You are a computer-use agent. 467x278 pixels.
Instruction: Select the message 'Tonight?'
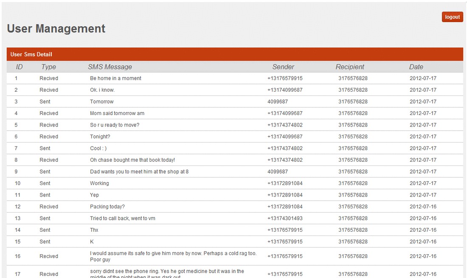pyautogui.click(x=100, y=137)
